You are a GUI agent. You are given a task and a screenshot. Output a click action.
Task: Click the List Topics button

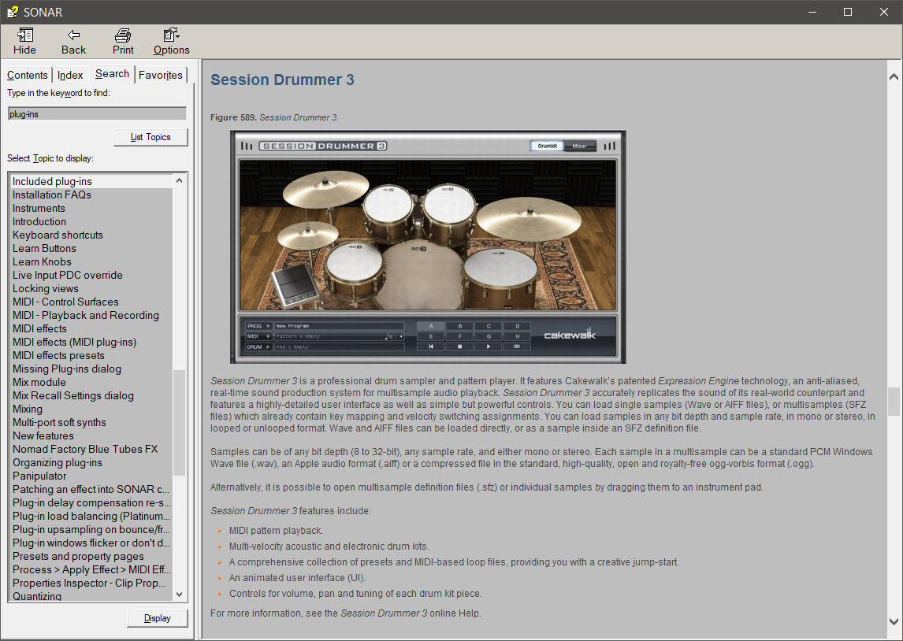pos(150,137)
